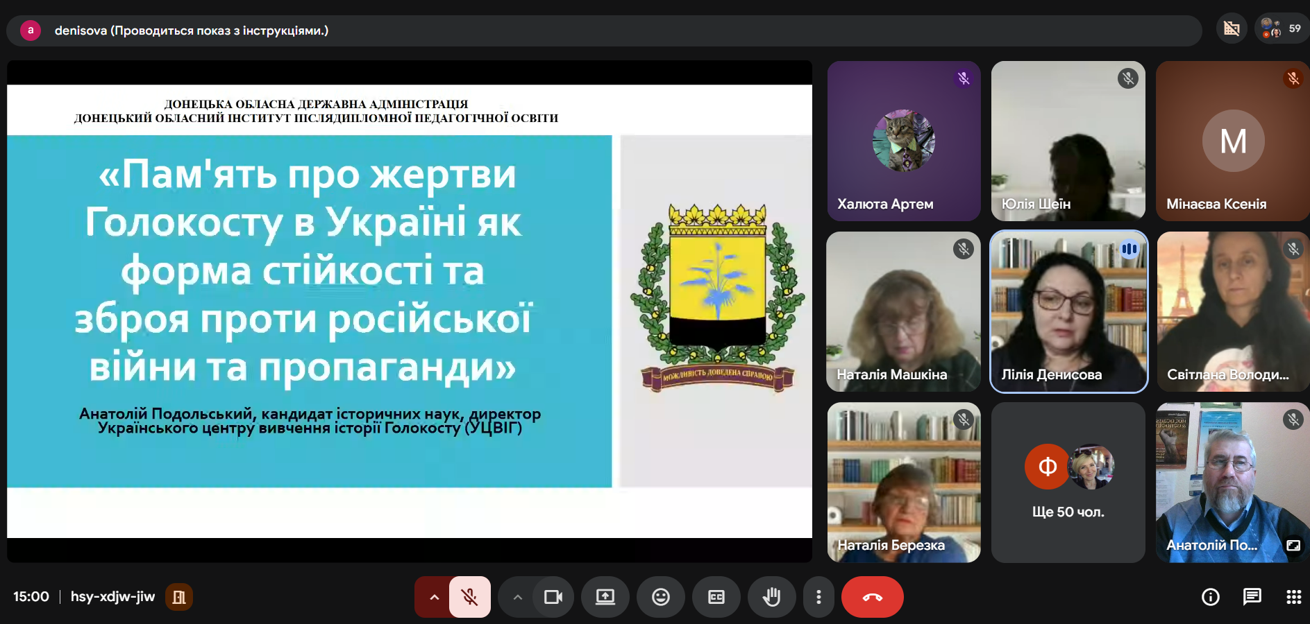
Task: Send an emoji reaction
Action: coord(660,596)
